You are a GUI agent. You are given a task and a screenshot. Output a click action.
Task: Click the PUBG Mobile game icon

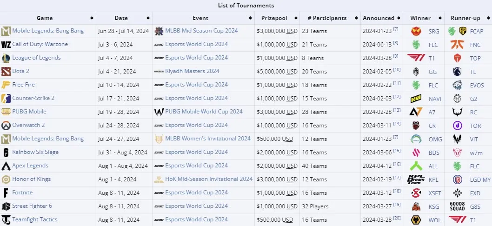click(x=6, y=112)
